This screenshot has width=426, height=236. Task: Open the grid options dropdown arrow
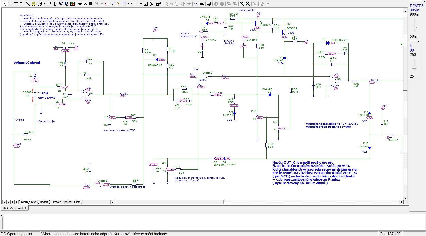click(x=141, y=4)
